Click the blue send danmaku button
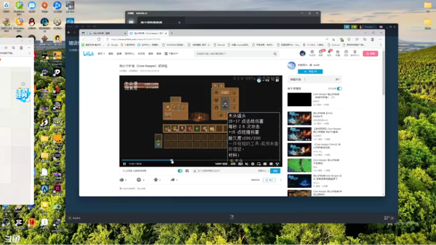 coord(275,171)
